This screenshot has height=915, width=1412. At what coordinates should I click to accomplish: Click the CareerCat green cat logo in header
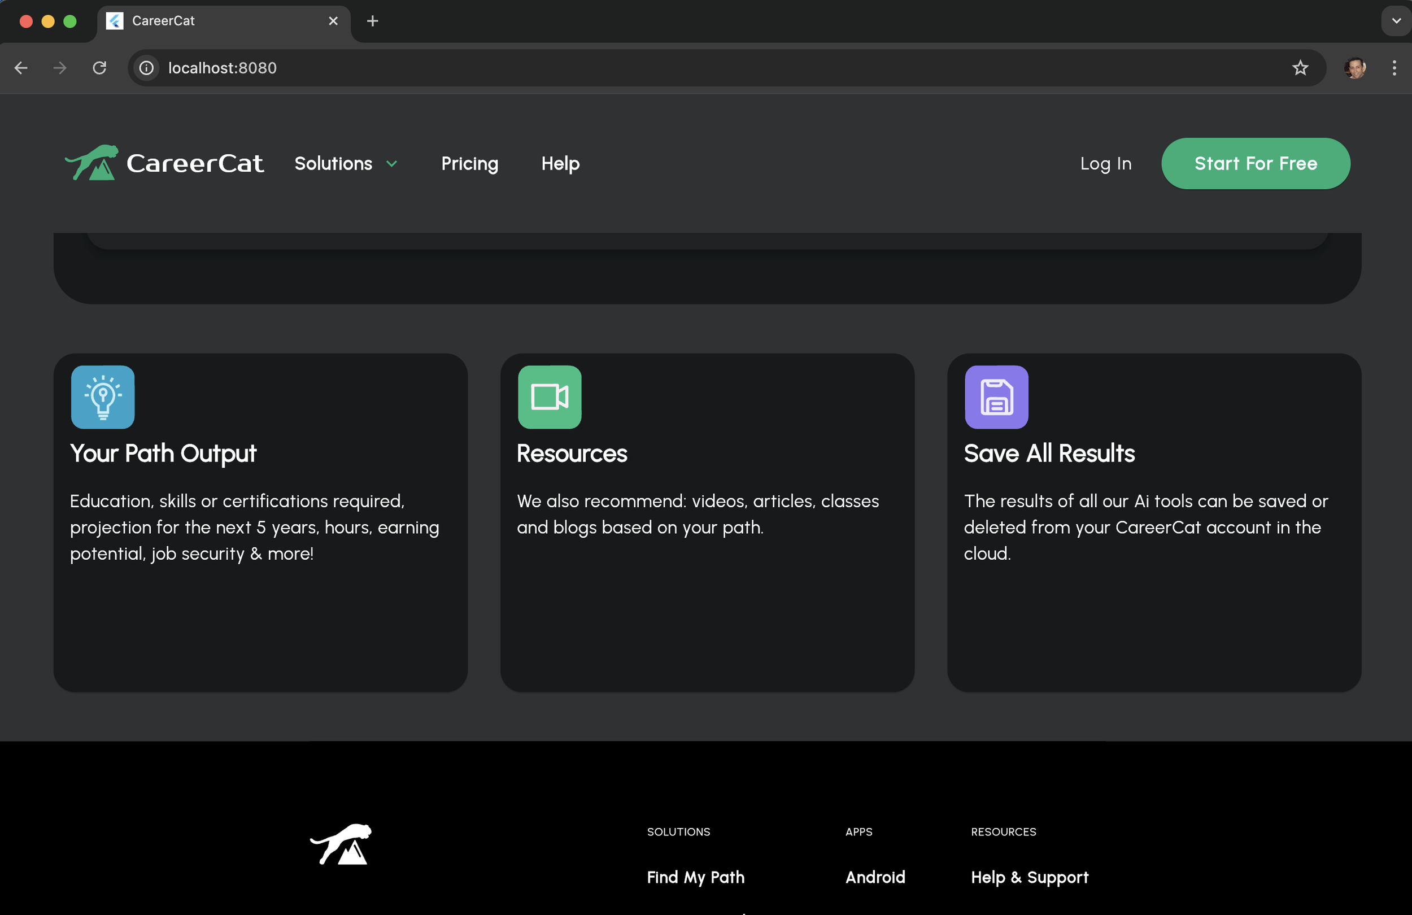(x=91, y=163)
